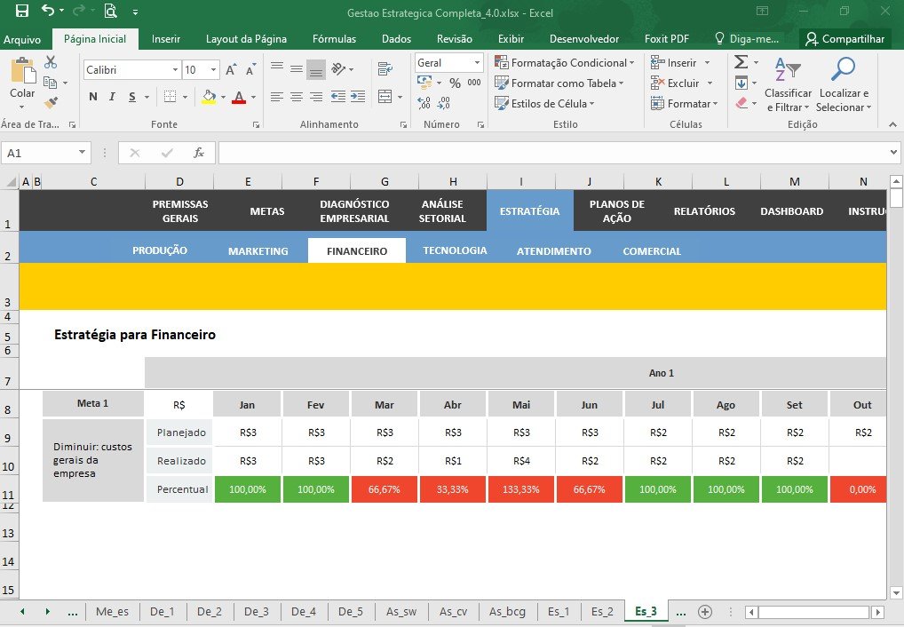Toggle bold (N) formatting
Viewport: 904px width, 627px height.
click(93, 96)
